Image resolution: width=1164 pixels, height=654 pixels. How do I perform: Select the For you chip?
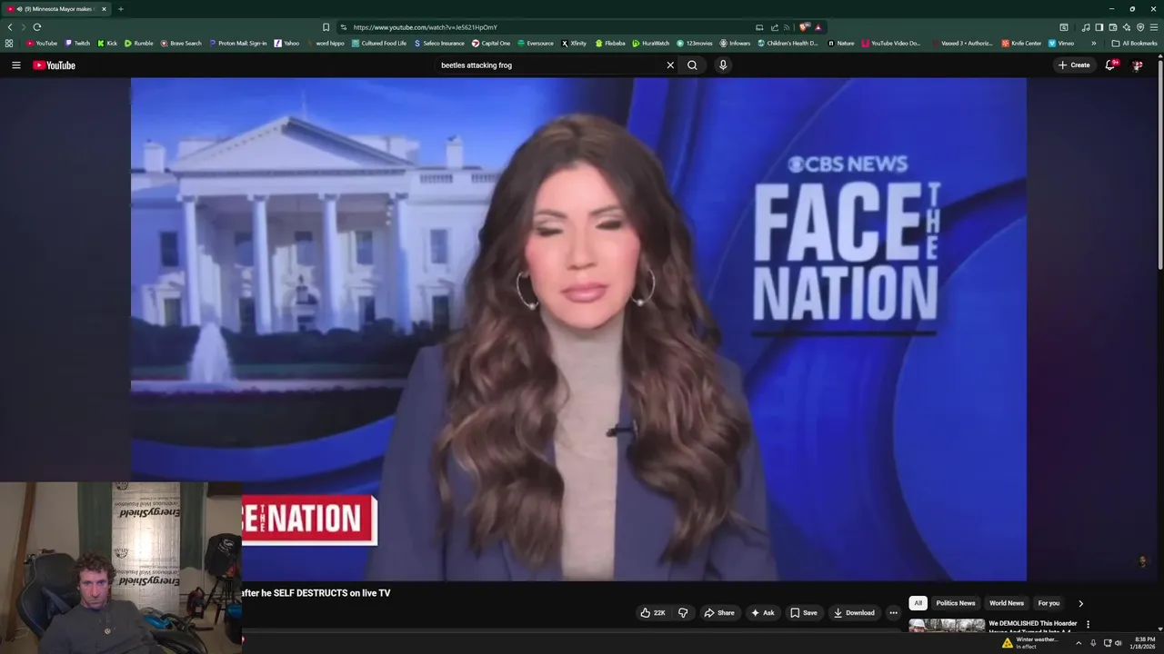pos(1049,603)
